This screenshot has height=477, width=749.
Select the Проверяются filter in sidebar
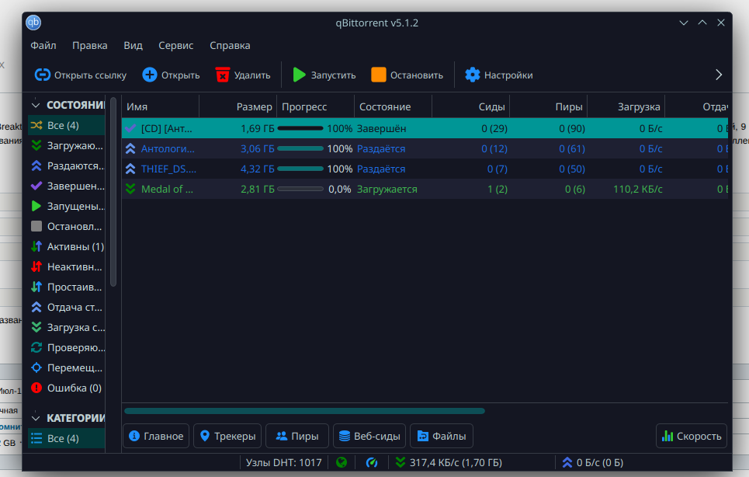(x=67, y=347)
